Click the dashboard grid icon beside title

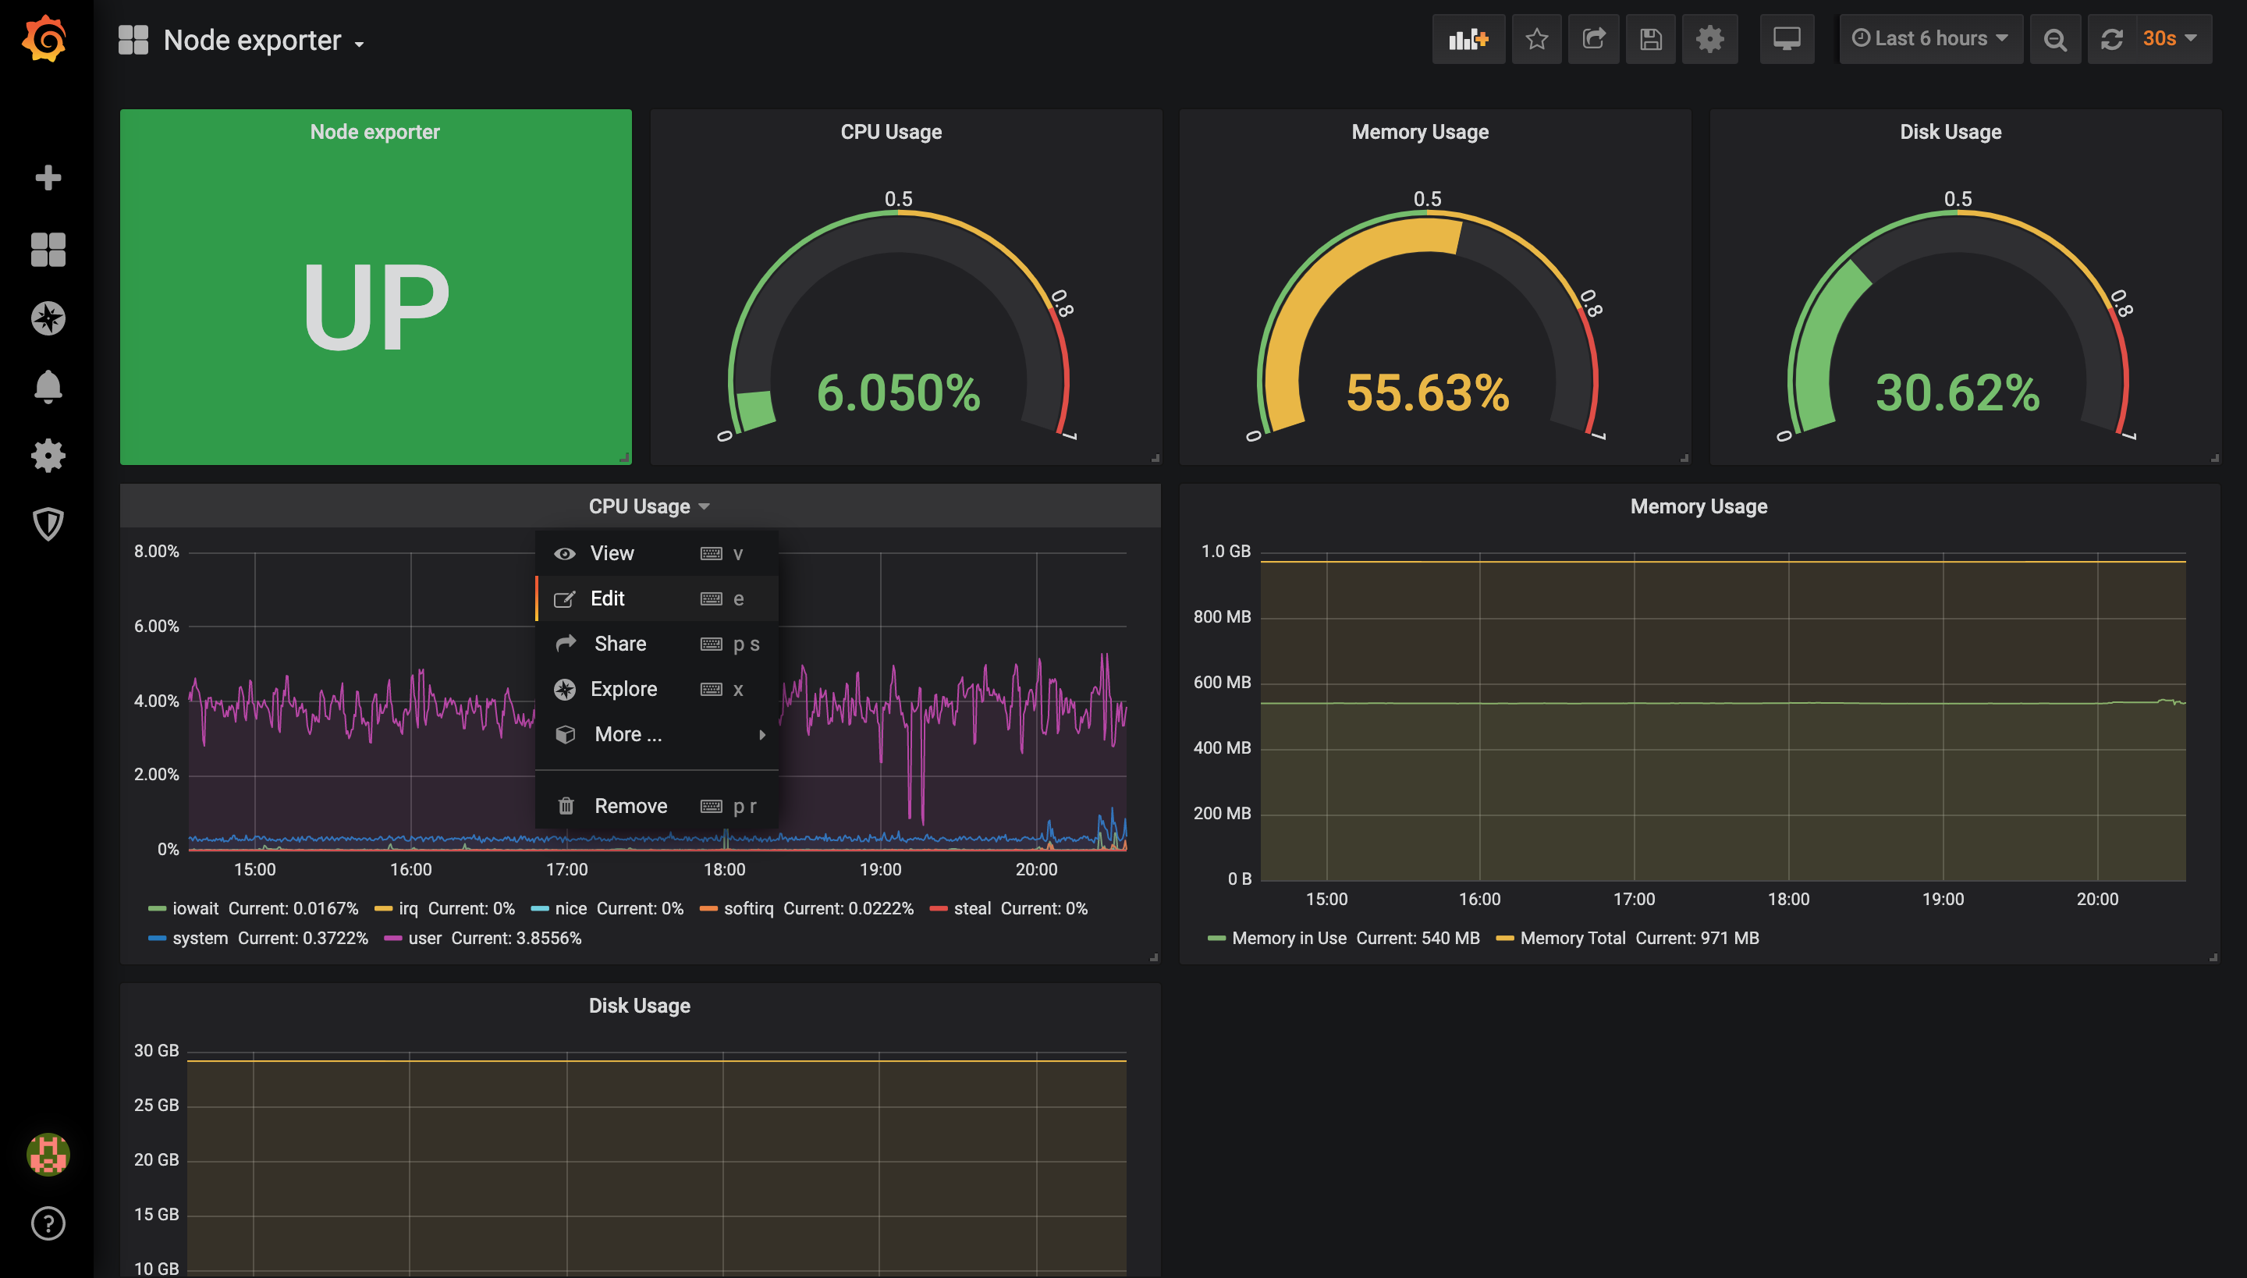133,40
